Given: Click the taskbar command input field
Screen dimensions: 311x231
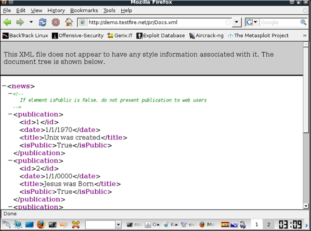Looking at the screenshot, I should pyautogui.click(x=100, y=225).
